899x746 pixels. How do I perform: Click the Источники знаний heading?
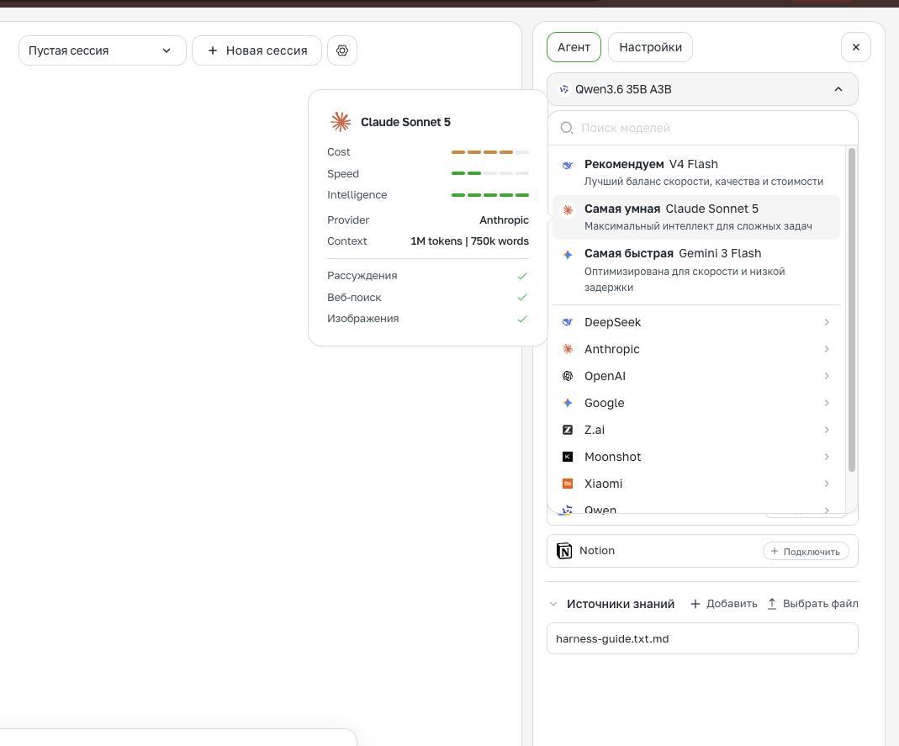(621, 604)
